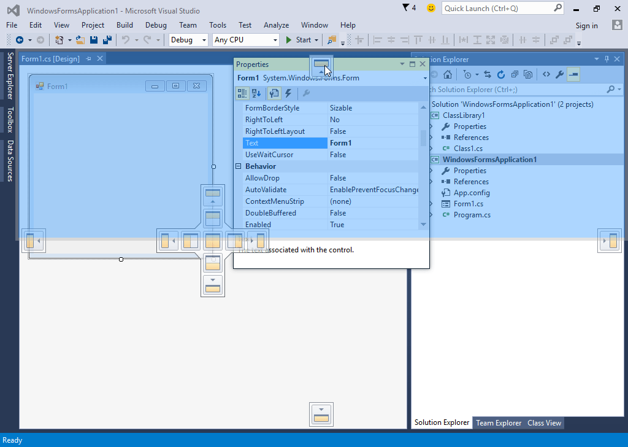
Task: Open the Toolbox side tab
Action: pyautogui.click(x=10, y=120)
